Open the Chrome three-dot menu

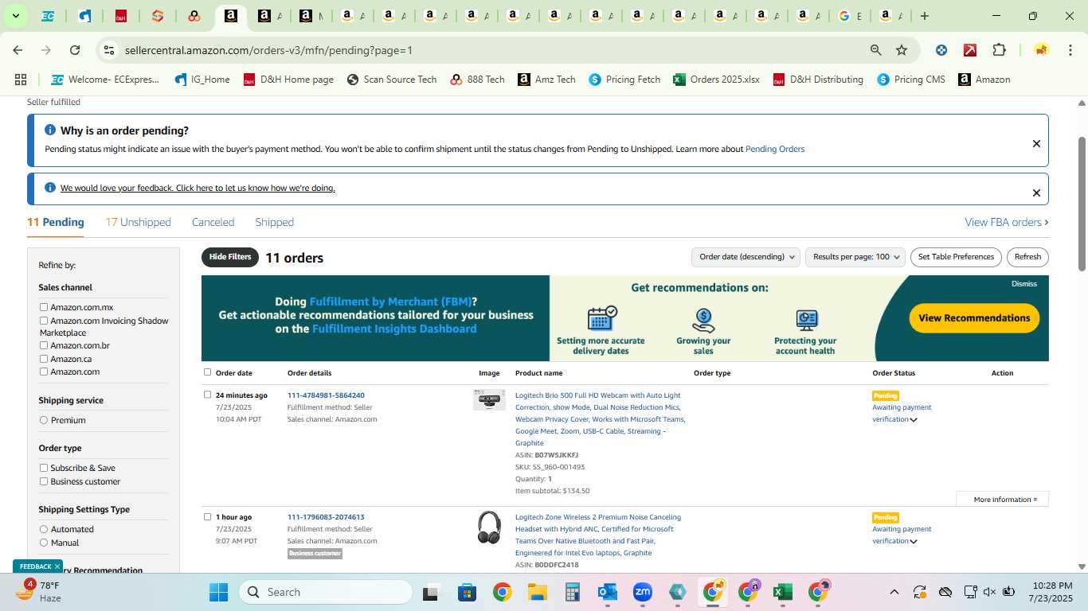coord(1070,50)
